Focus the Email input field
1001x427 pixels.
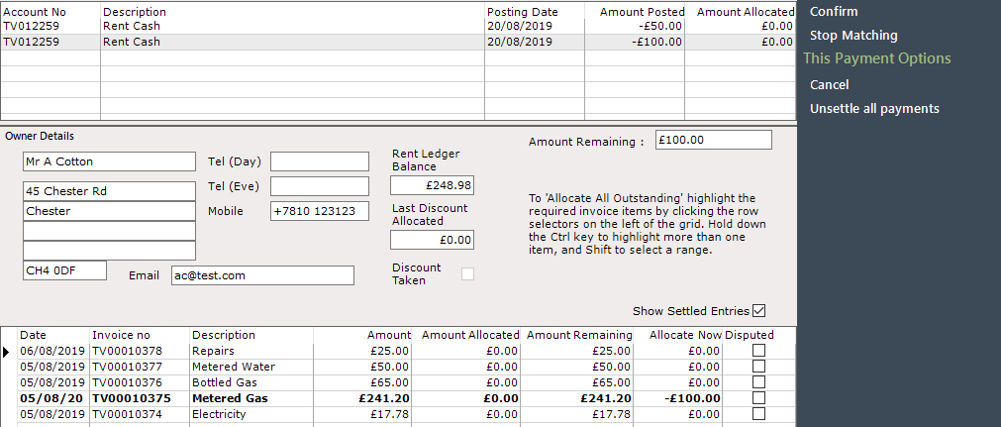tap(262, 275)
